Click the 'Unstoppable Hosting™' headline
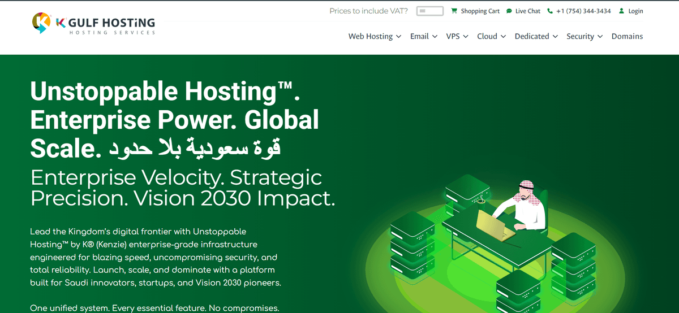This screenshot has height=313, width=679. [165, 92]
